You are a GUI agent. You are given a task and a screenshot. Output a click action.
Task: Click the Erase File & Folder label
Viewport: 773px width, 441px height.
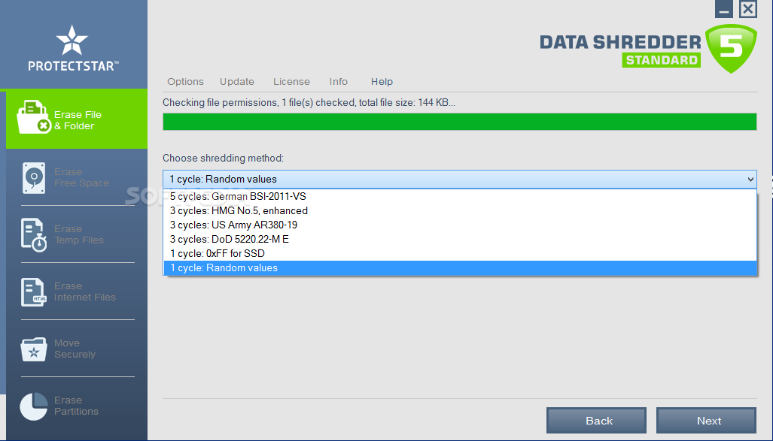(x=78, y=121)
